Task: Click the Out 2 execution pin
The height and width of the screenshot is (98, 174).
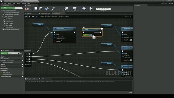Action: click(x=30, y=59)
